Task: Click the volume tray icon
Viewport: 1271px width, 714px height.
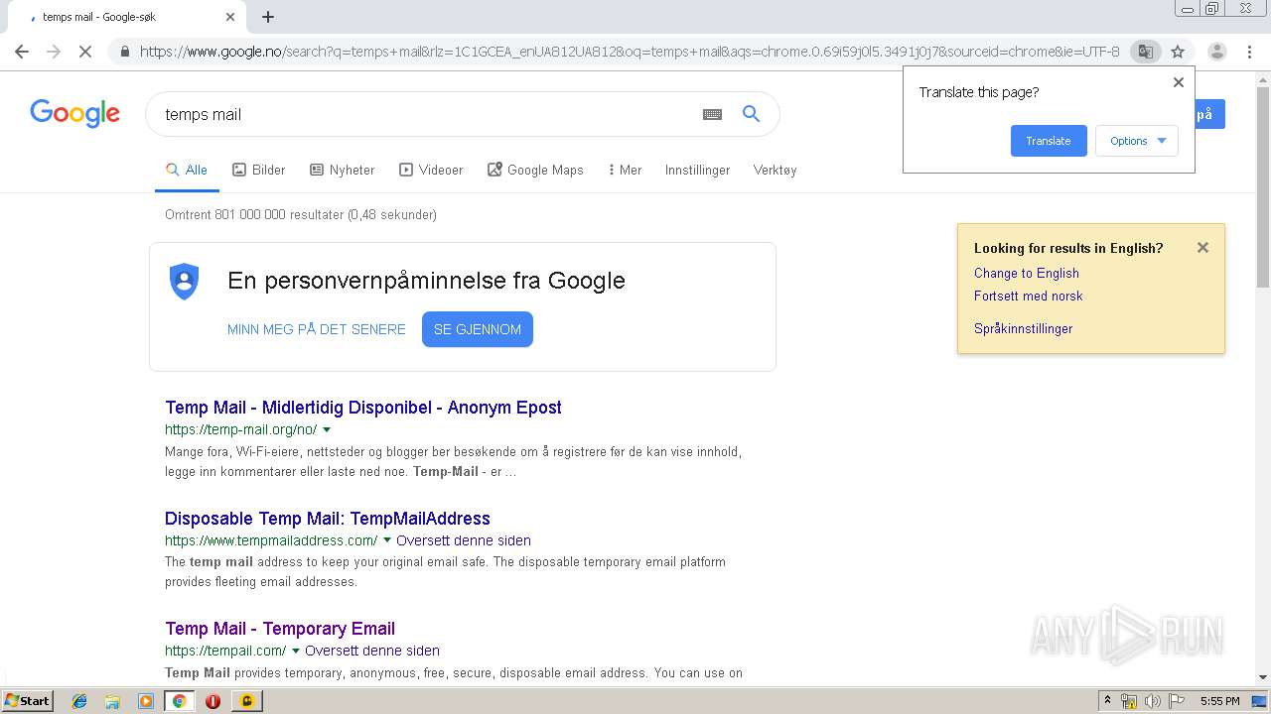Action: [1153, 701]
